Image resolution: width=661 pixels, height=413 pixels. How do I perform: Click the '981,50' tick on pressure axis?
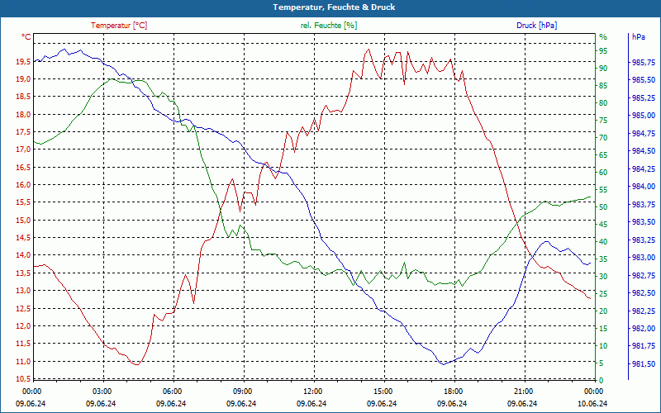pyautogui.click(x=644, y=363)
